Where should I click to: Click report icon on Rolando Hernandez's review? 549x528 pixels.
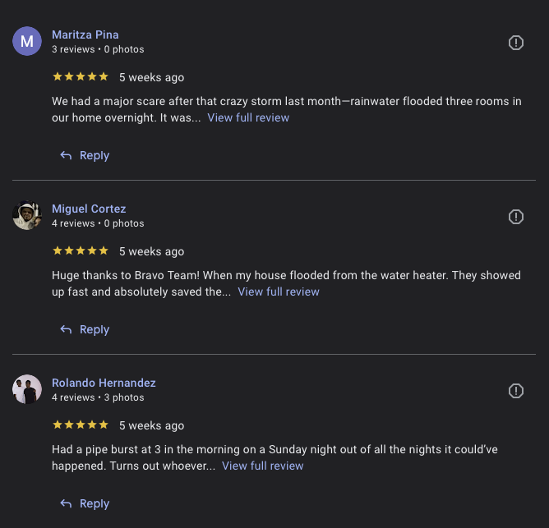[516, 391]
